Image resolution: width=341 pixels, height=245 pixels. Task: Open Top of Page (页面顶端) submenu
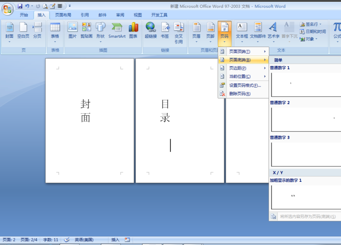click(243, 51)
